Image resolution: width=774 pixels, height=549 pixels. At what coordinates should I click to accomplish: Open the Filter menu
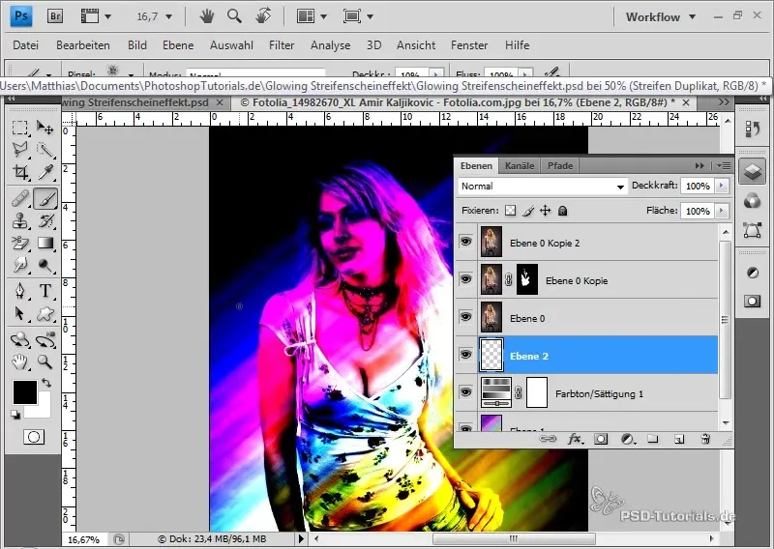point(282,45)
